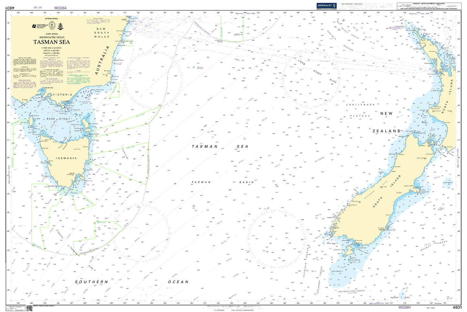Click the SYDNEY city label
467x312 pixels.
coord(124,19)
